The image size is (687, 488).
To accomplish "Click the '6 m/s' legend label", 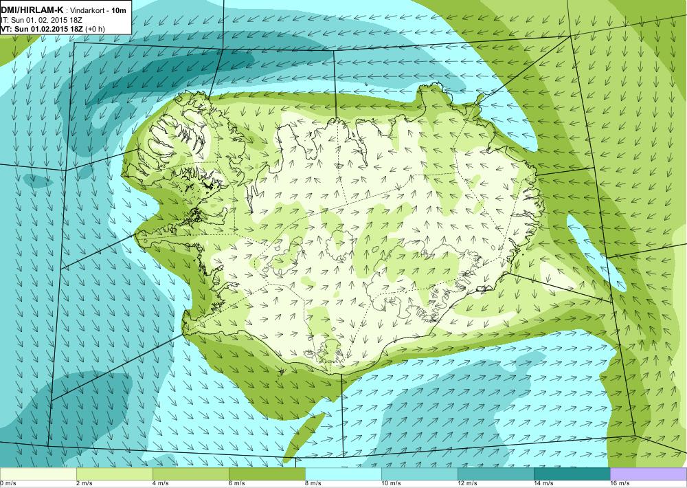I will [x=237, y=483].
